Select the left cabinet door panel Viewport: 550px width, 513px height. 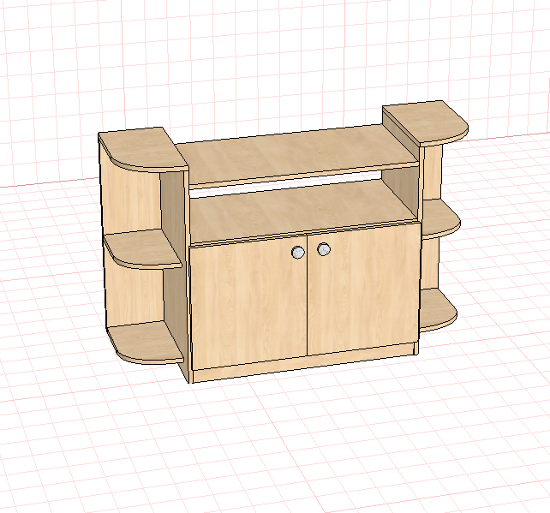(x=248, y=302)
